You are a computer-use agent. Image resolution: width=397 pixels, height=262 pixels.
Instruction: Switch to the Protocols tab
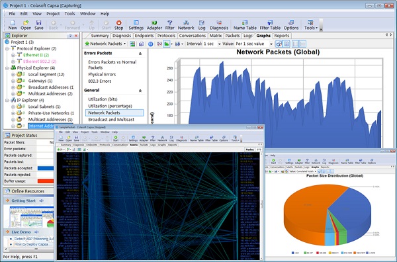point(166,36)
